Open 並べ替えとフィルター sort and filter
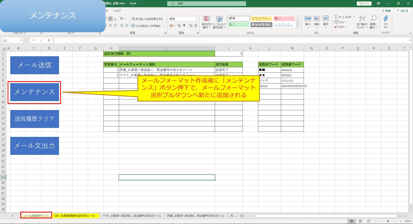This screenshot has height=224, width=413. coord(362,22)
